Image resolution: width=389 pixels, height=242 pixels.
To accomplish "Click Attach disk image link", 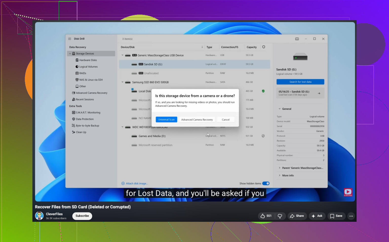I will pyautogui.click(x=135, y=184).
